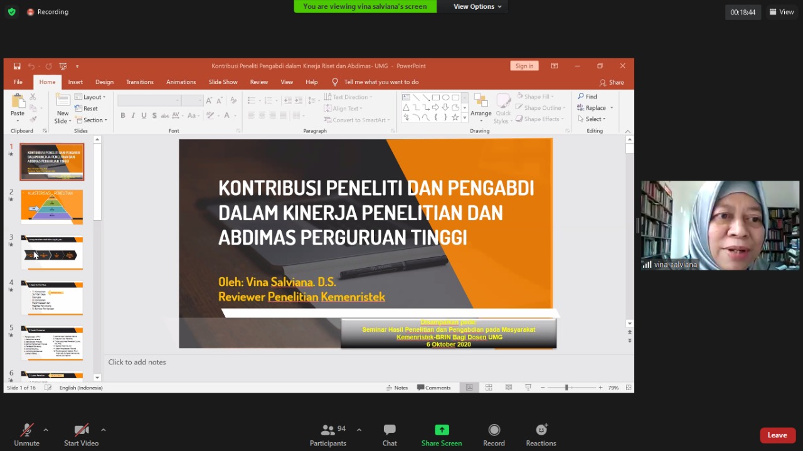Click Find in Editing group

pos(587,97)
